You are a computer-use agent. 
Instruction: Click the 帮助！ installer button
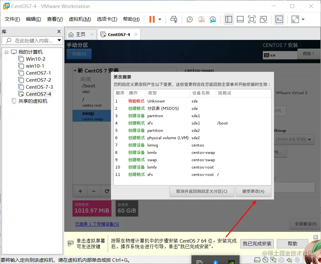(309, 54)
